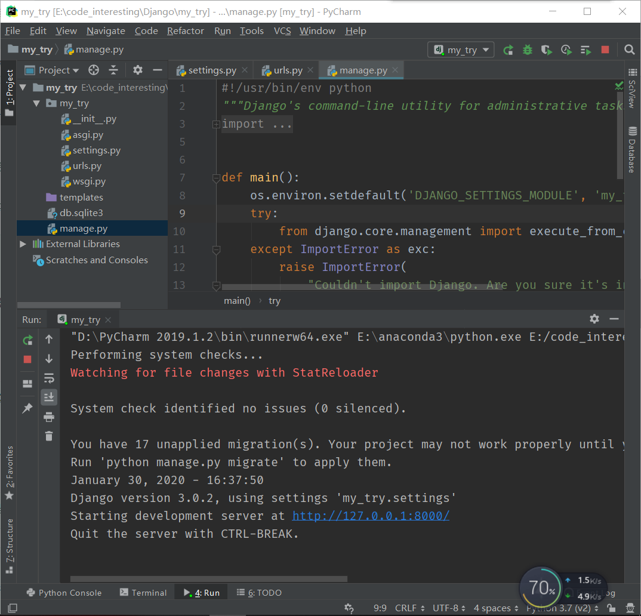The width and height of the screenshot is (641, 616).
Task: Open the 7: Structure side tab
Action: coord(10,546)
